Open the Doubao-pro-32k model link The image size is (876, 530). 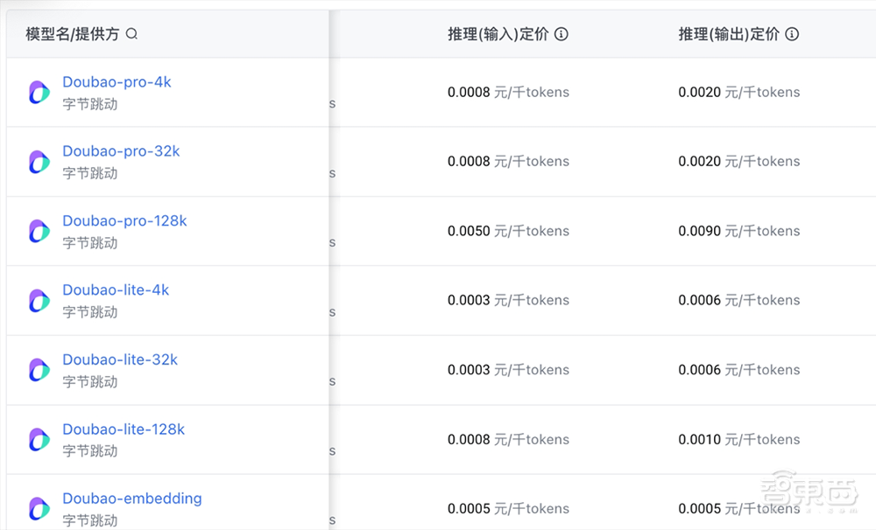[121, 151]
